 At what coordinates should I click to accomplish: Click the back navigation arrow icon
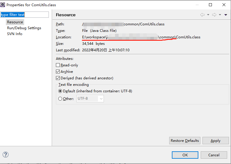(x=202, y=15)
